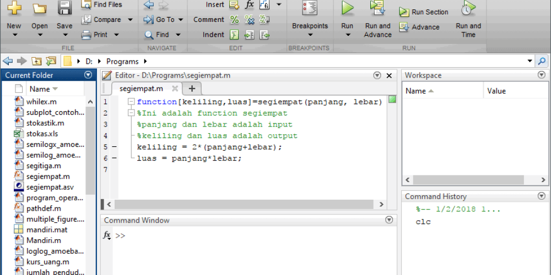Open the Go To dropdown
Image resolution: width=551 pixels, height=275 pixels.
180,20
